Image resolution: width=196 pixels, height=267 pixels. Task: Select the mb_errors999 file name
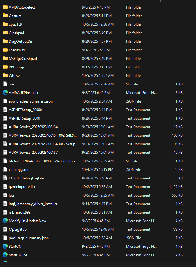coord(20,212)
